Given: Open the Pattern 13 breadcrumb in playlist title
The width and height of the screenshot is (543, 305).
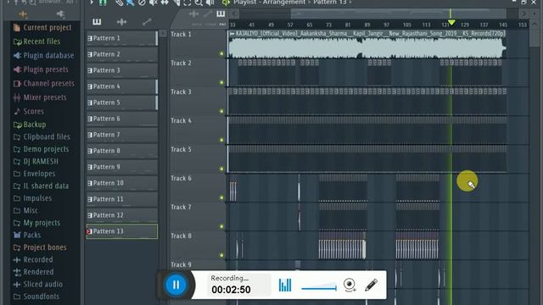Looking at the screenshot, I should click(x=330, y=3).
